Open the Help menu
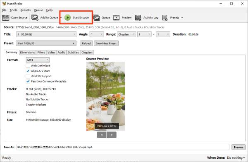Screen dimensions: 248x162 coord(49,10)
